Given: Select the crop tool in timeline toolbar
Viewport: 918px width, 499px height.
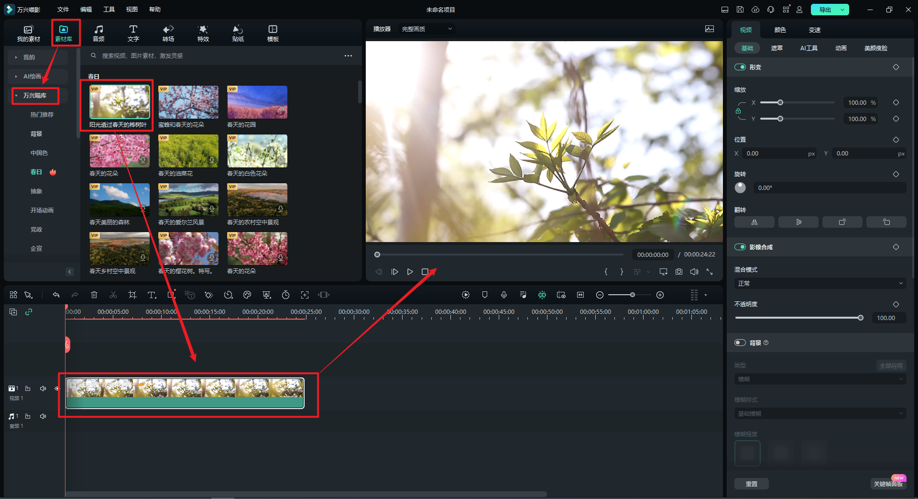Looking at the screenshot, I should pos(132,295).
